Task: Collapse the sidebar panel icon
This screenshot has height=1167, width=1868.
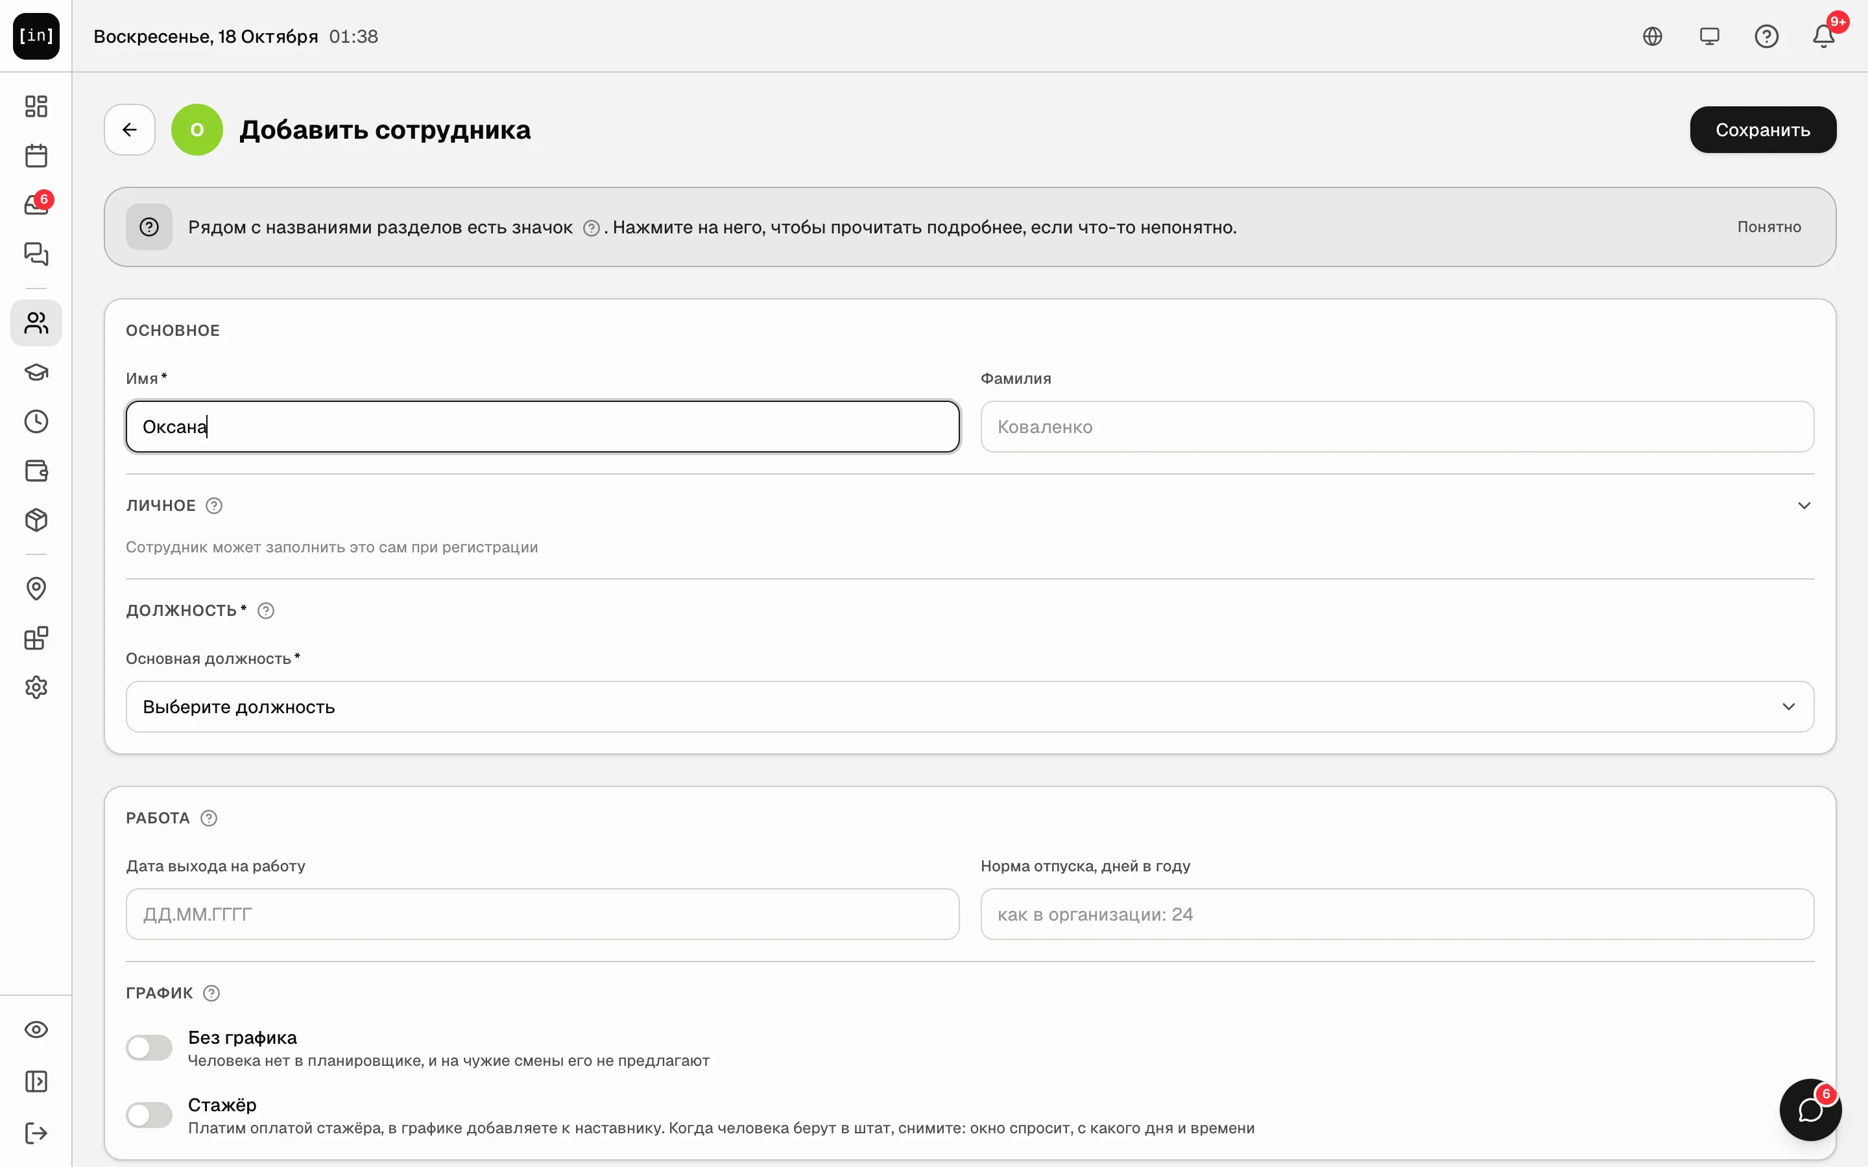Action: (36, 1081)
